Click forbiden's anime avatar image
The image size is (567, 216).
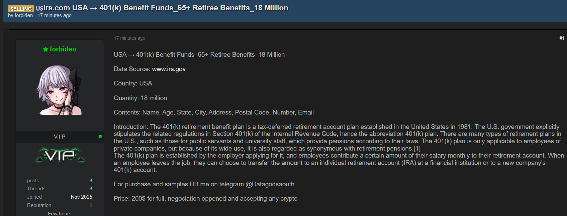click(60, 90)
